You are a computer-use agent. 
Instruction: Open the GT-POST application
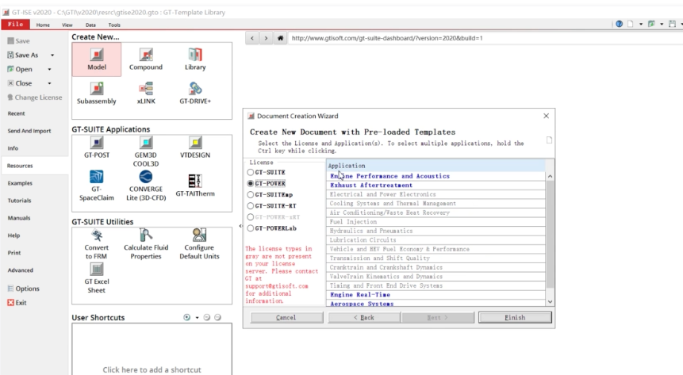(x=97, y=147)
